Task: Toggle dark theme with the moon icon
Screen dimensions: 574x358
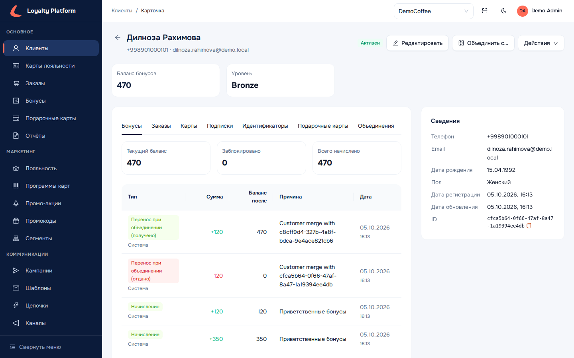Action: click(x=504, y=11)
